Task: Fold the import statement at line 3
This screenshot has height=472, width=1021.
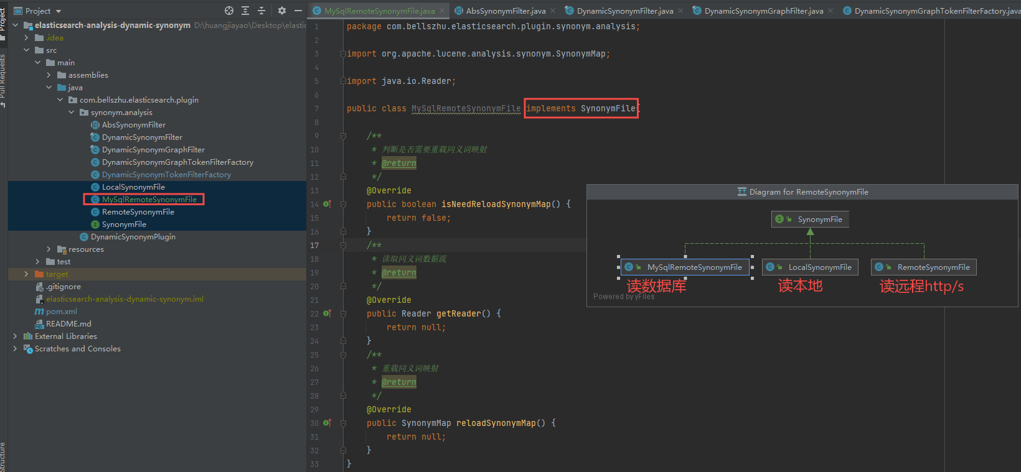Action: click(x=343, y=53)
